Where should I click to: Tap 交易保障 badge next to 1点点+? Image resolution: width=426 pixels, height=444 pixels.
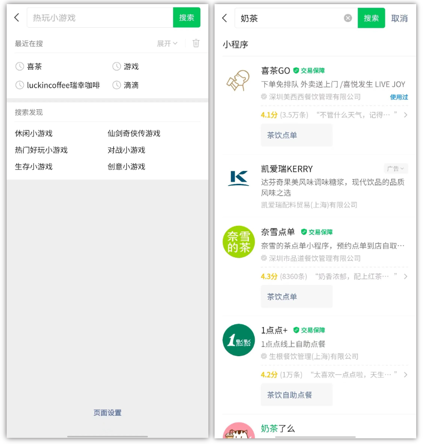tap(309, 330)
